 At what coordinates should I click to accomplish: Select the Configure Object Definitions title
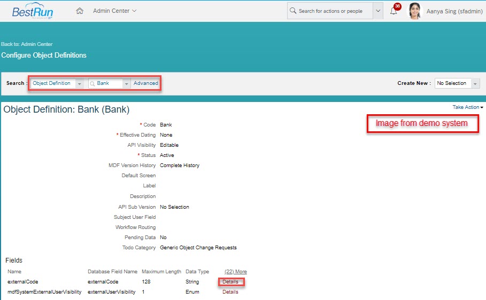click(x=44, y=55)
